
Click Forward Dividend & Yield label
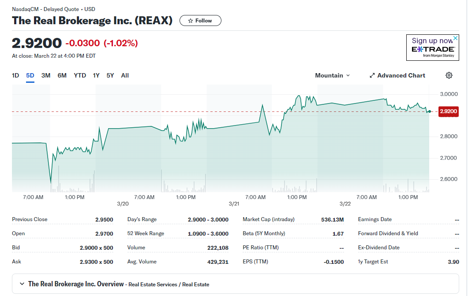(x=388, y=233)
